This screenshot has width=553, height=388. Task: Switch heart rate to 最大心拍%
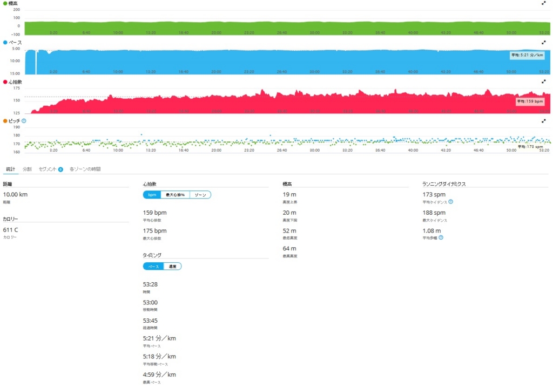click(176, 195)
